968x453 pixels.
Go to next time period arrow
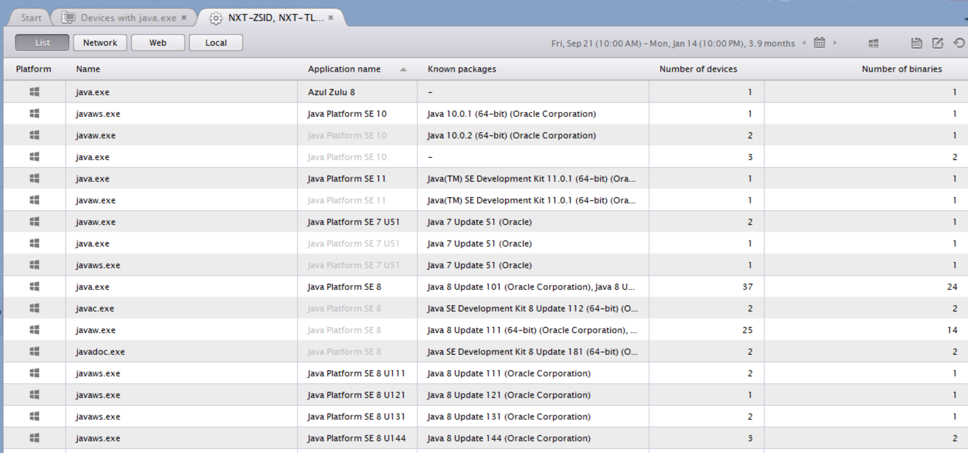point(836,43)
